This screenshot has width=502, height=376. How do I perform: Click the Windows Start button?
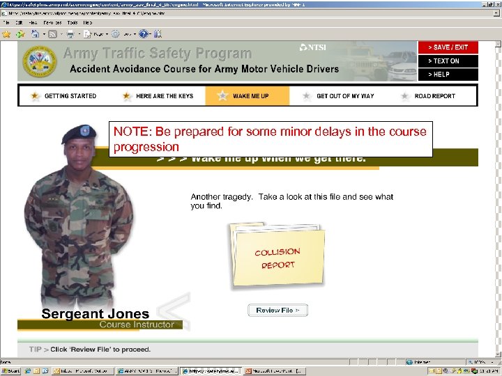click(x=11, y=371)
